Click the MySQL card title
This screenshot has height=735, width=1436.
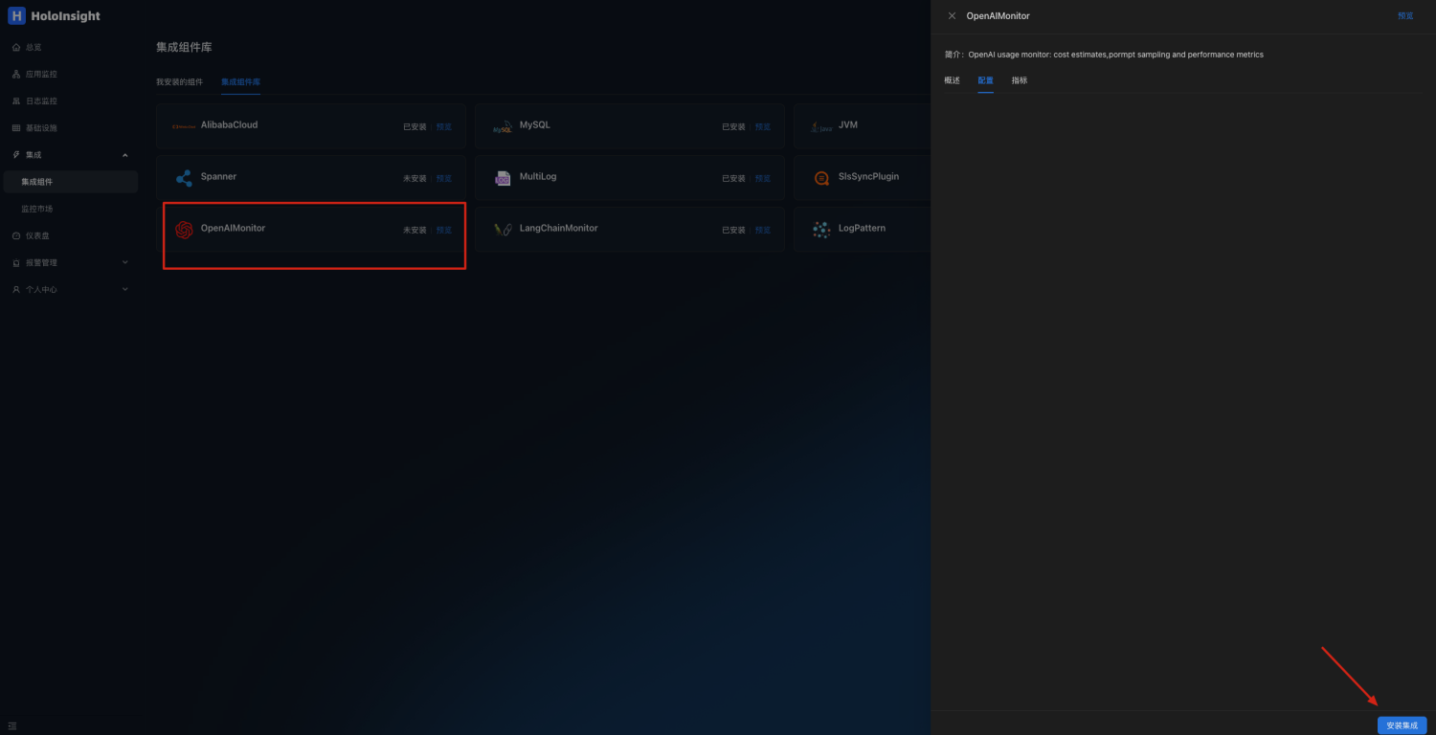tap(534, 124)
